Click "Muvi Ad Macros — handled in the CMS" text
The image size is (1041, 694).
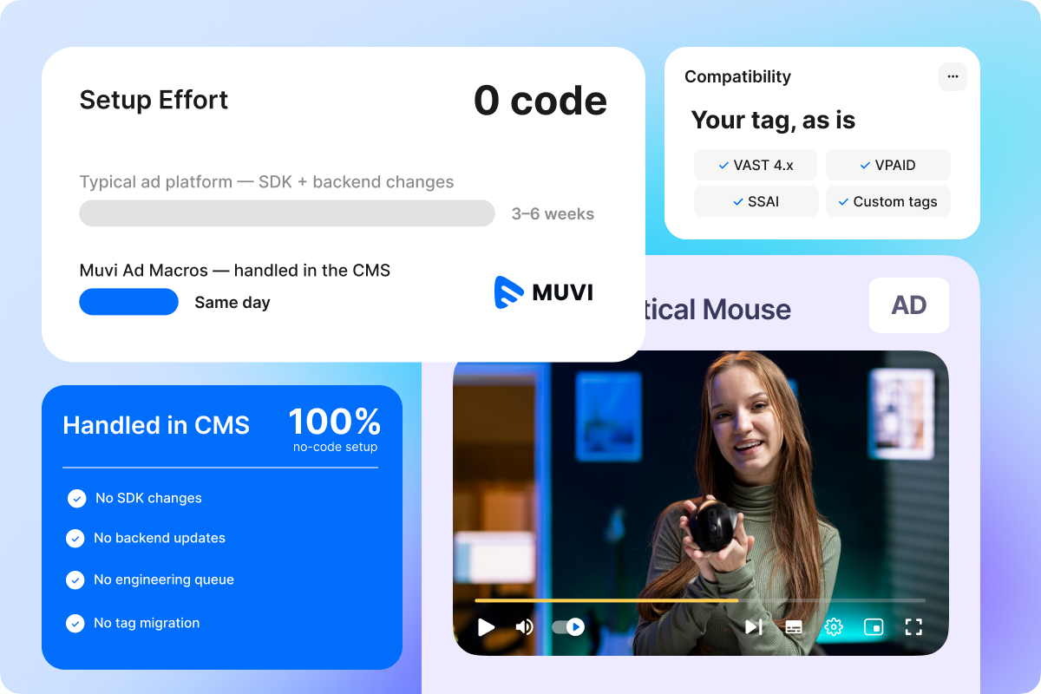coord(235,271)
